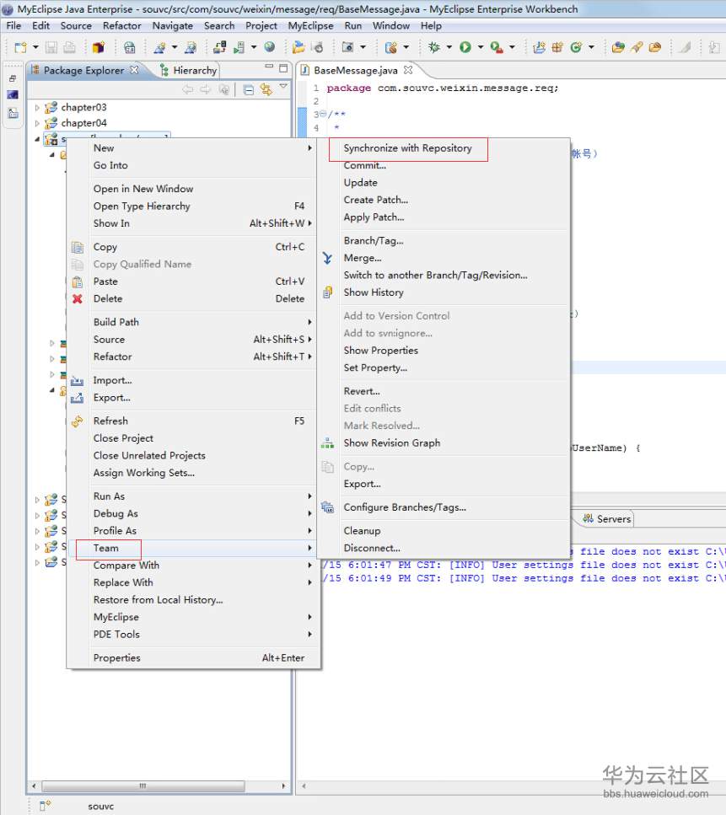Switch to the Hierarchy tab

[188, 70]
